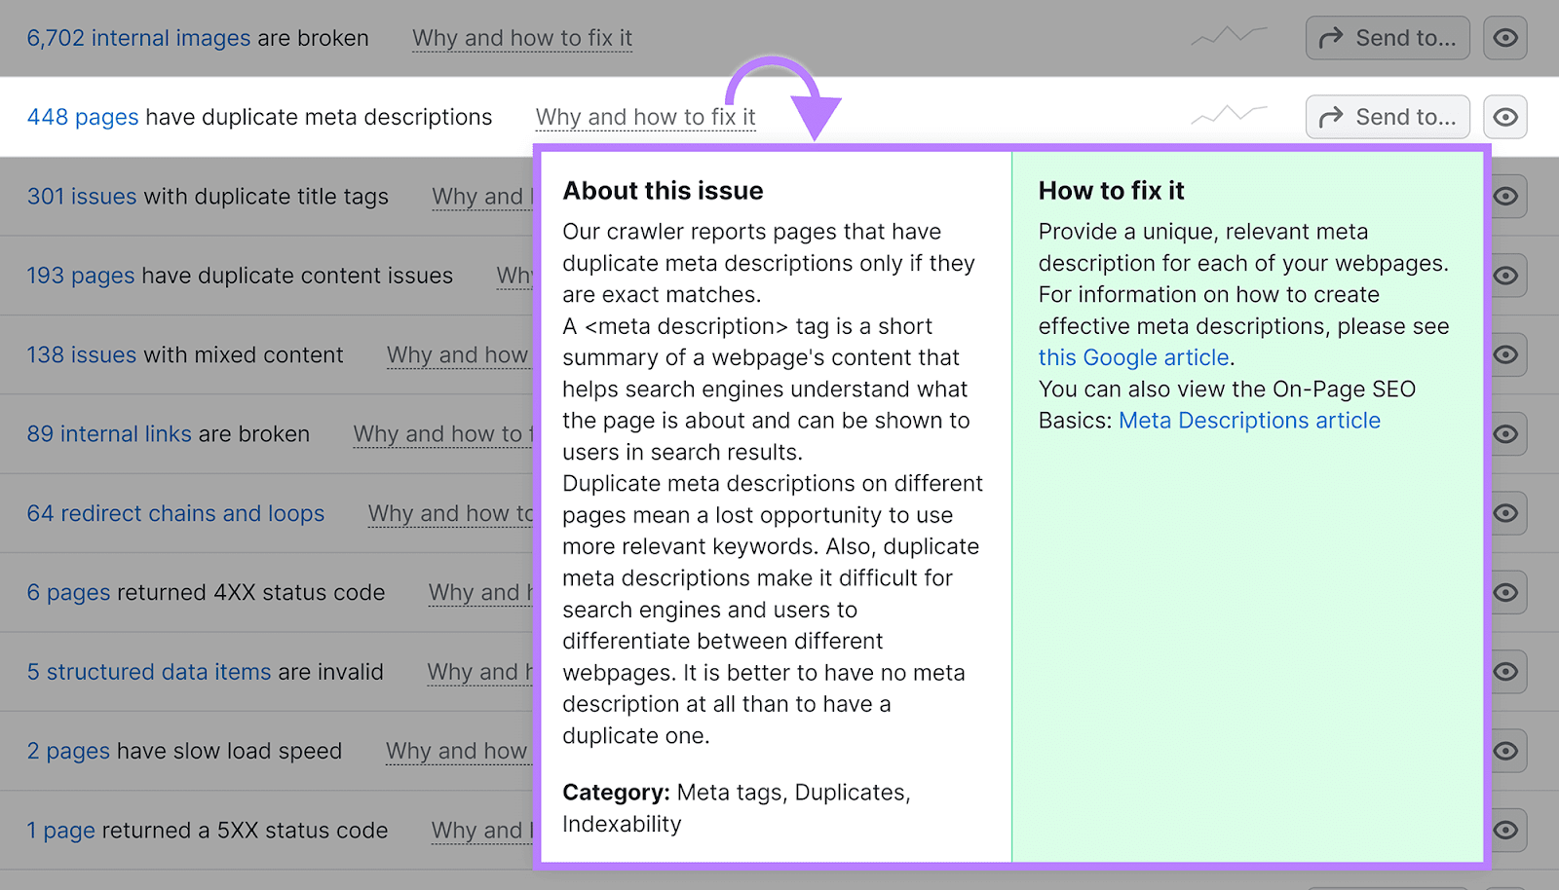The width and height of the screenshot is (1559, 890).
Task: Hide the duplicate meta descriptions issue via eye toggle
Action: click(x=1505, y=117)
